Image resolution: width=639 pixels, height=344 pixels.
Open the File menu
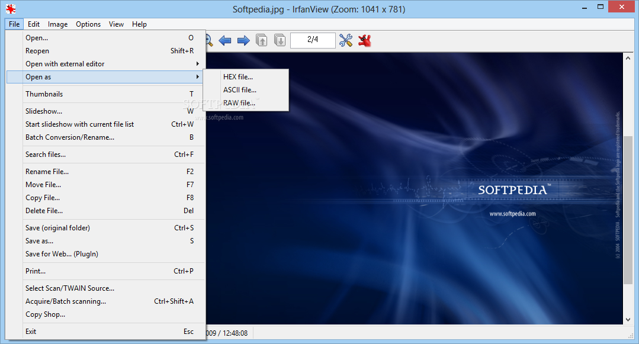(x=14, y=24)
